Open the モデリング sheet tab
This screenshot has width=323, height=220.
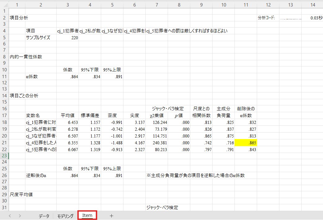(x=65, y=216)
